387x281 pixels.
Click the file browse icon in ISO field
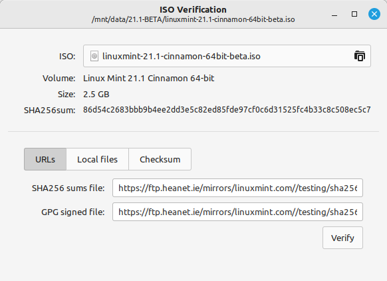360,56
